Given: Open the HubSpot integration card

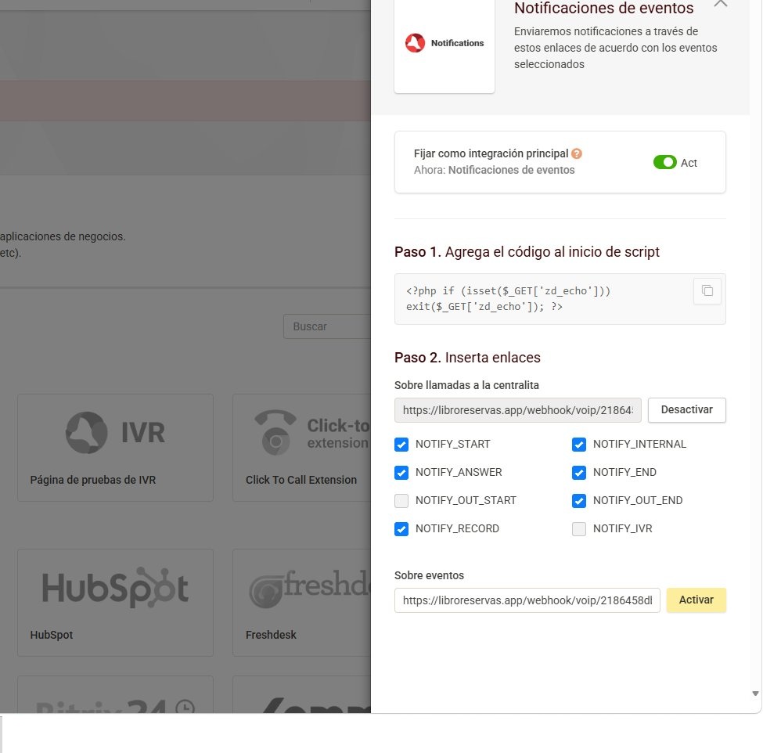Looking at the screenshot, I should coord(115,603).
